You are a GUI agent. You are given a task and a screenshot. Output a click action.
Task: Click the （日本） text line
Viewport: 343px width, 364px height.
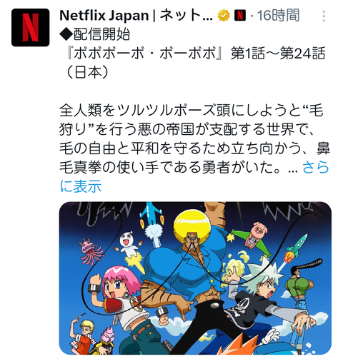click(x=87, y=72)
